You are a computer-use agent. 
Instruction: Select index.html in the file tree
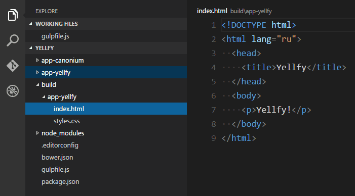(106, 109)
